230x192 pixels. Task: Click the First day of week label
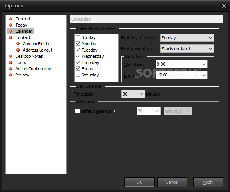[x=138, y=38]
